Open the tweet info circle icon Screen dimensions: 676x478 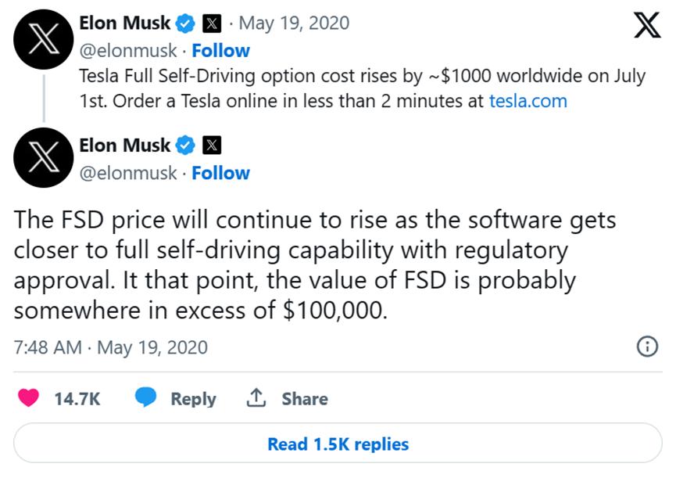[x=647, y=347]
